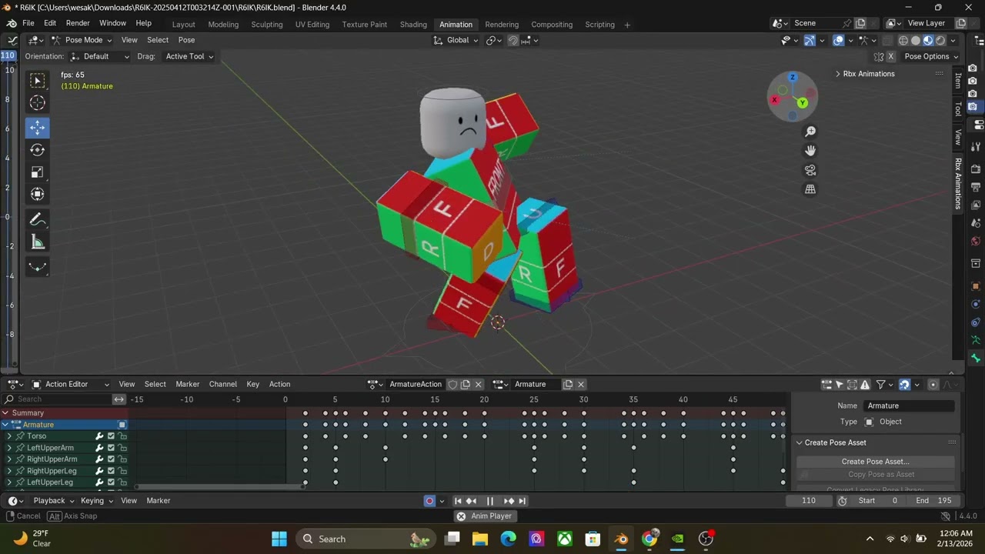
Task: Activate the Transform tool
Action: tap(37, 195)
